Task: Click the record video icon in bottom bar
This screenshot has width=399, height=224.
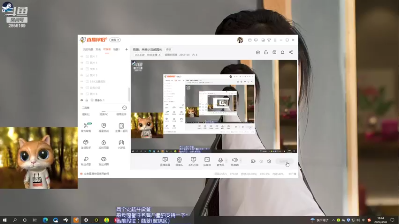Action: [253, 161]
